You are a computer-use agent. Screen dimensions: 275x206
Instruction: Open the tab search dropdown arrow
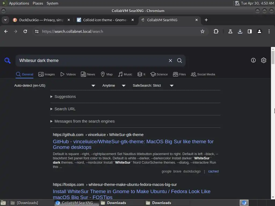point(5,20)
